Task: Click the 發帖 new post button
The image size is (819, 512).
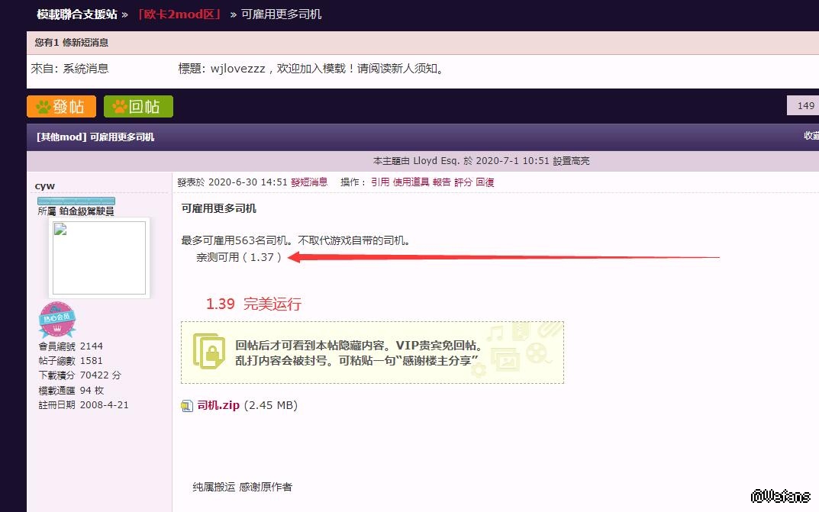Action: pos(61,107)
